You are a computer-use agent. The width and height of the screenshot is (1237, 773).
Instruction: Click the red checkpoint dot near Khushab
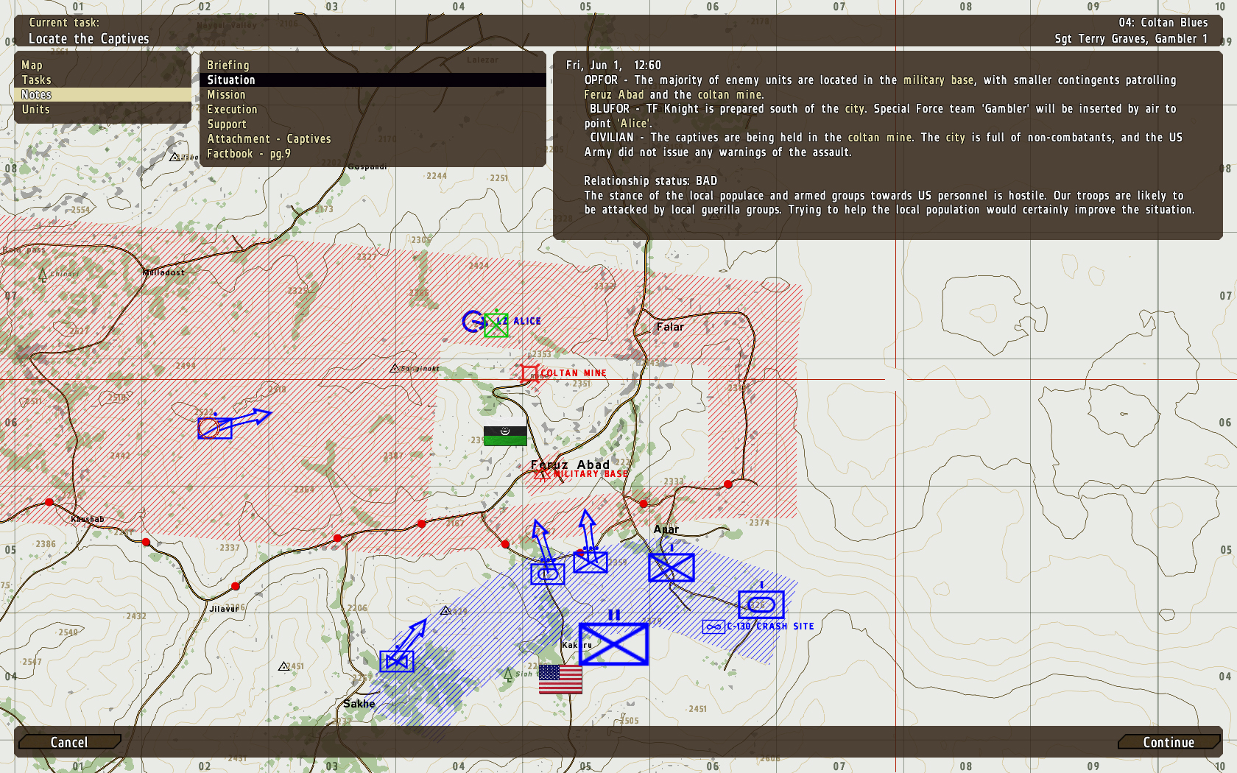pos(49,502)
